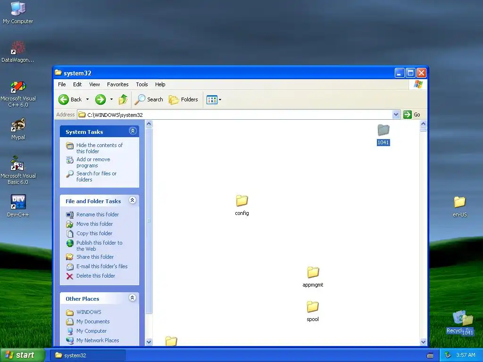Select the Mypal raccoon shortcut

(18, 129)
